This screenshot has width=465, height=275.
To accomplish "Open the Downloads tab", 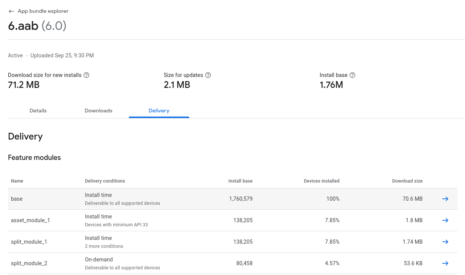I will point(99,111).
